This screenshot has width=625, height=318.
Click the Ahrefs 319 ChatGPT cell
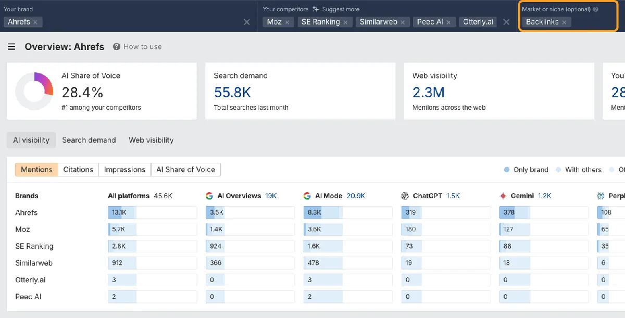click(x=446, y=212)
